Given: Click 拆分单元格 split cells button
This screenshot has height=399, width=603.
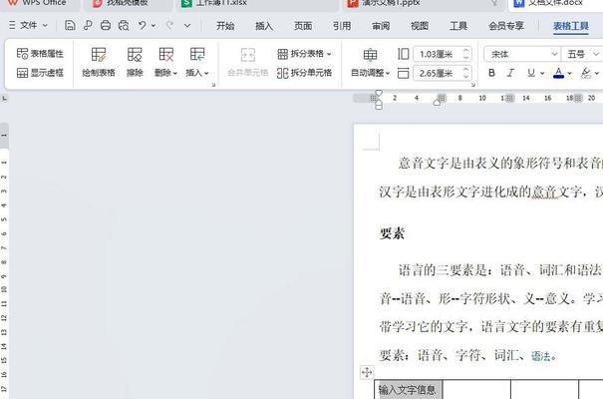Looking at the screenshot, I should click(304, 73).
